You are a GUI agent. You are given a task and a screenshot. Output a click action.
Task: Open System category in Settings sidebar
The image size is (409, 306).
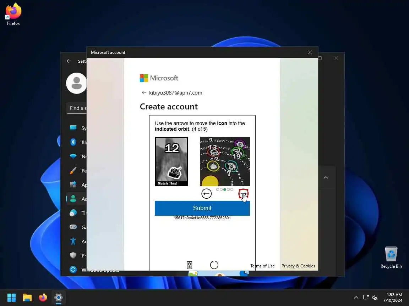pos(76,128)
